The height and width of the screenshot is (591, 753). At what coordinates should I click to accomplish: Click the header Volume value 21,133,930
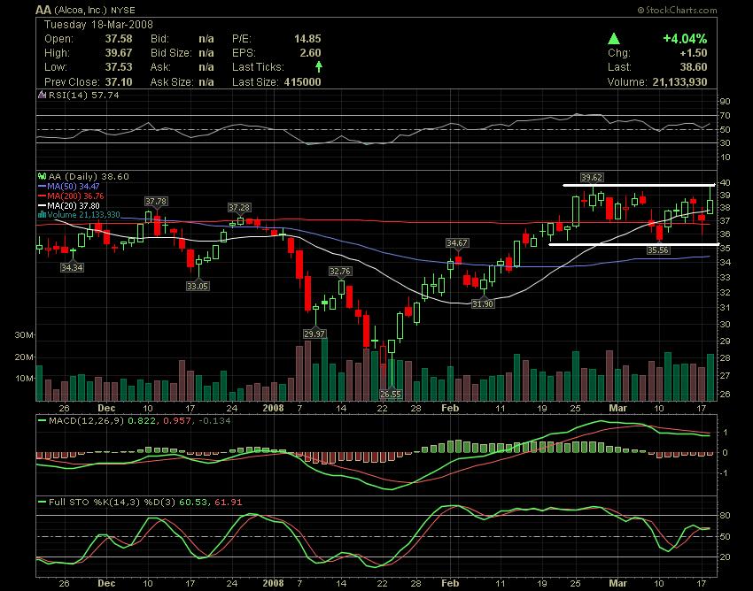[x=679, y=82]
